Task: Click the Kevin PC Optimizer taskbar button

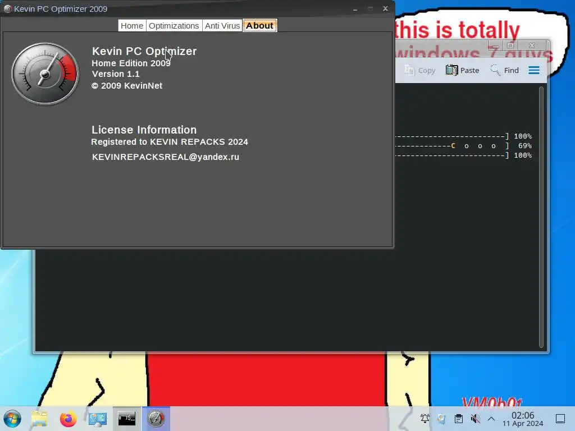Action: click(156, 419)
